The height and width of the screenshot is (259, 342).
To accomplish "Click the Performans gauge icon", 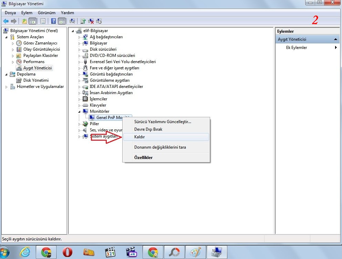I will coord(19,62).
